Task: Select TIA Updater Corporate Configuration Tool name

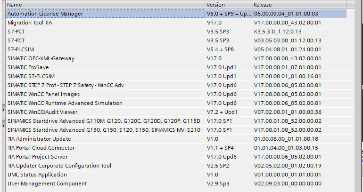Action: click(59, 166)
